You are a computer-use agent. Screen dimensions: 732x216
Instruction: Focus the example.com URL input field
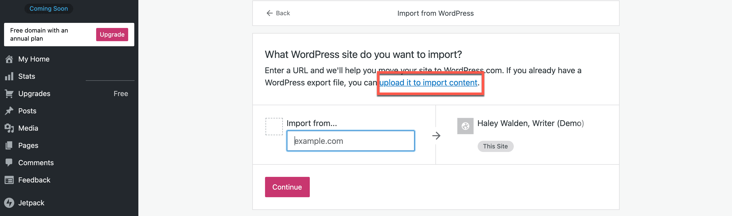click(x=350, y=141)
